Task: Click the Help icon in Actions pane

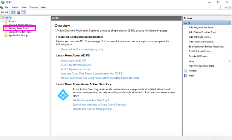Action: point(185,76)
